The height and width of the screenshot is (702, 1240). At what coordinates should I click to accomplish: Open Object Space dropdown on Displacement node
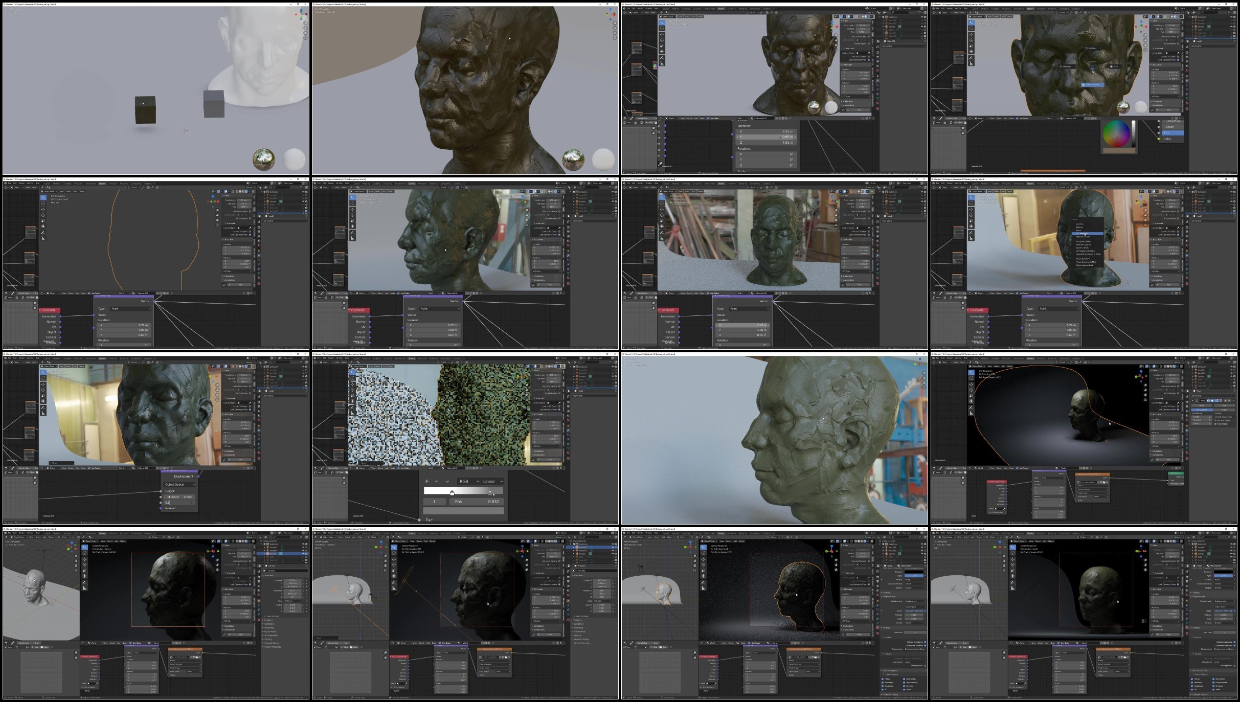[179, 484]
